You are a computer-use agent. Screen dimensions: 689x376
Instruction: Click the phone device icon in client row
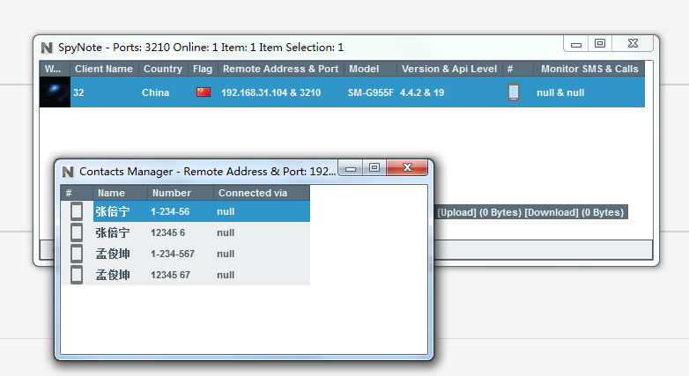(x=514, y=92)
